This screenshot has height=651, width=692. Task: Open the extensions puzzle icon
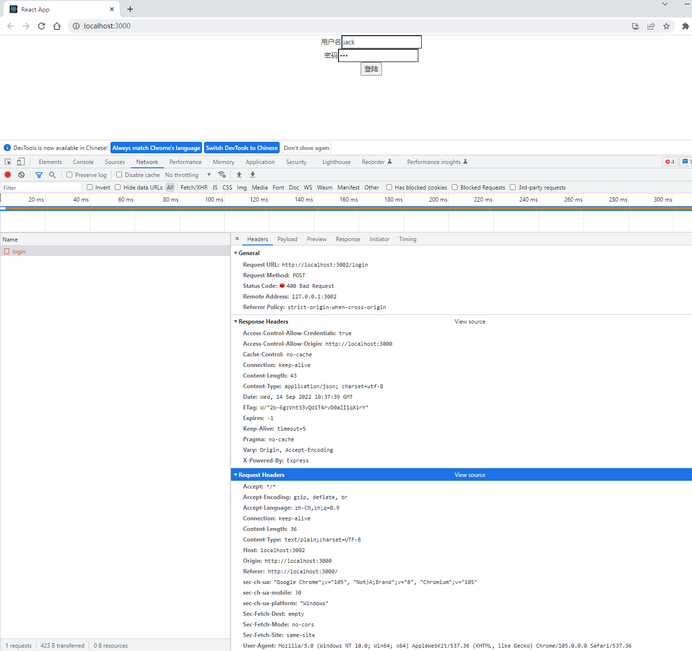point(685,26)
